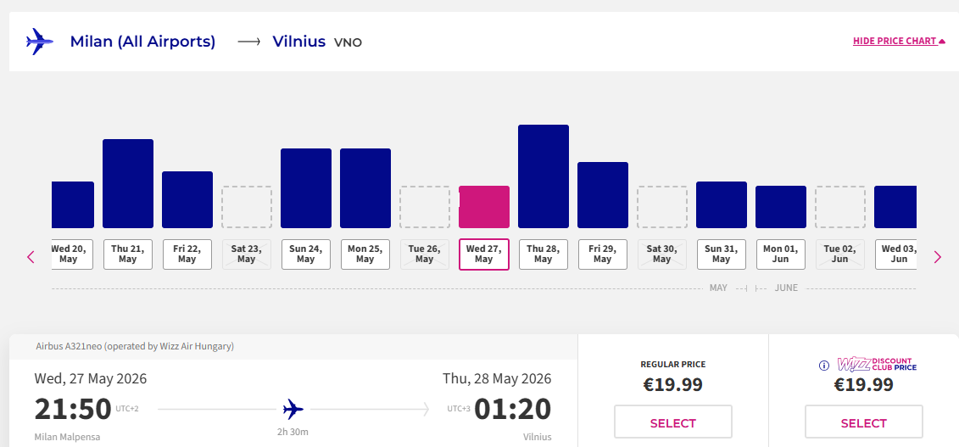Select the Thu 21, May date

(x=128, y=254)
